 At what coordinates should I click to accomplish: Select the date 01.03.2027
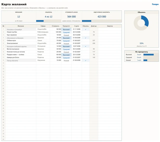(77, 58)
